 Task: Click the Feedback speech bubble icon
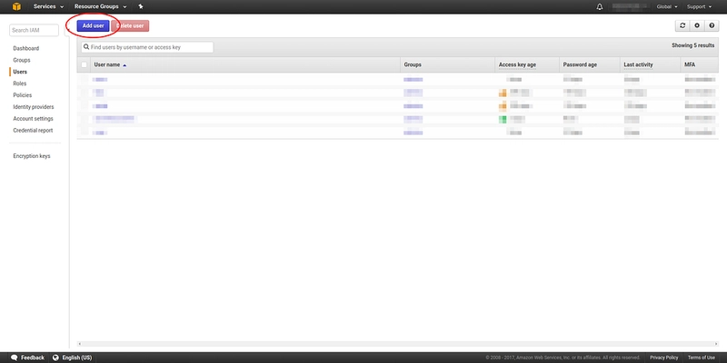(13, 358)
